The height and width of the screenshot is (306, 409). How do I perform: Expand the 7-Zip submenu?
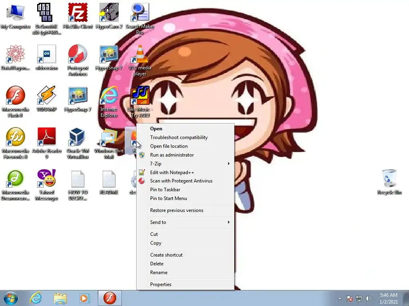185,164
